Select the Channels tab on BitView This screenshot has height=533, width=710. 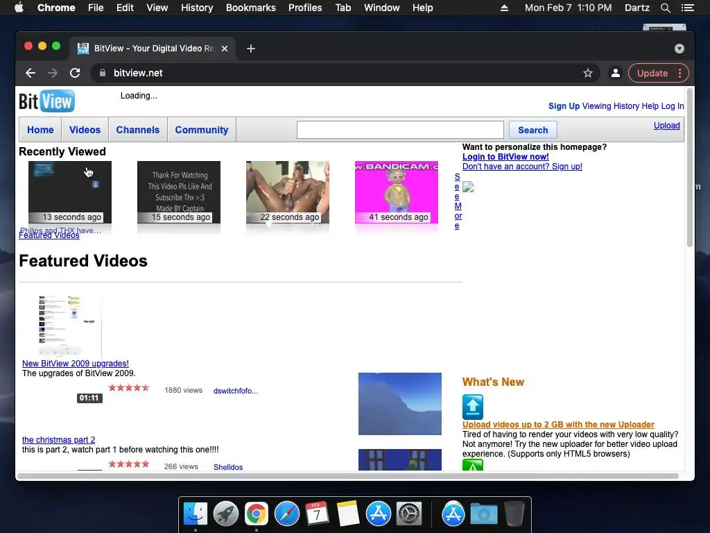138,130
